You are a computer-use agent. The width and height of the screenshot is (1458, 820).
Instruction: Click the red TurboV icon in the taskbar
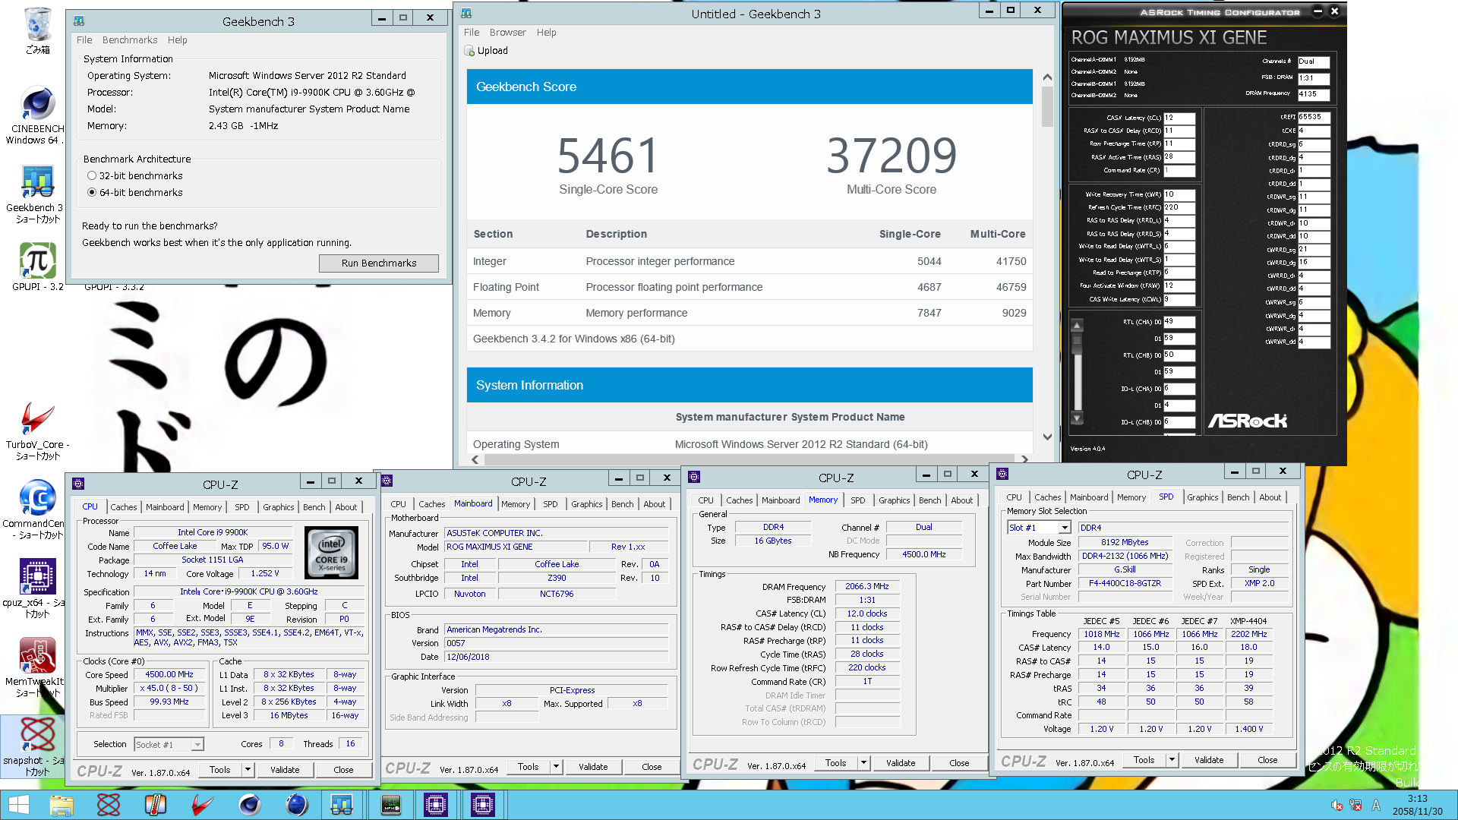tap(203, 805)
